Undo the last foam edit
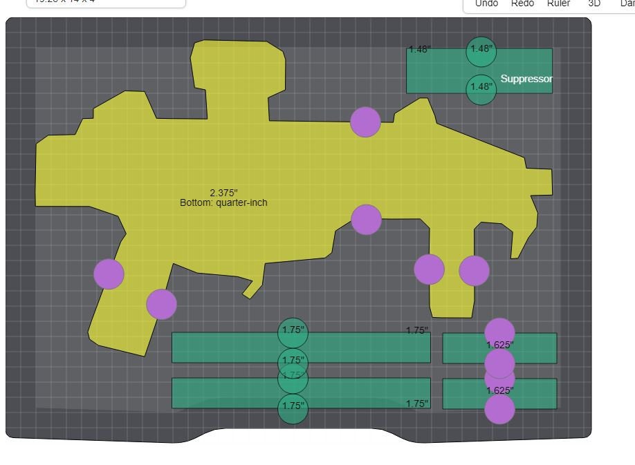 pos(486,4)
